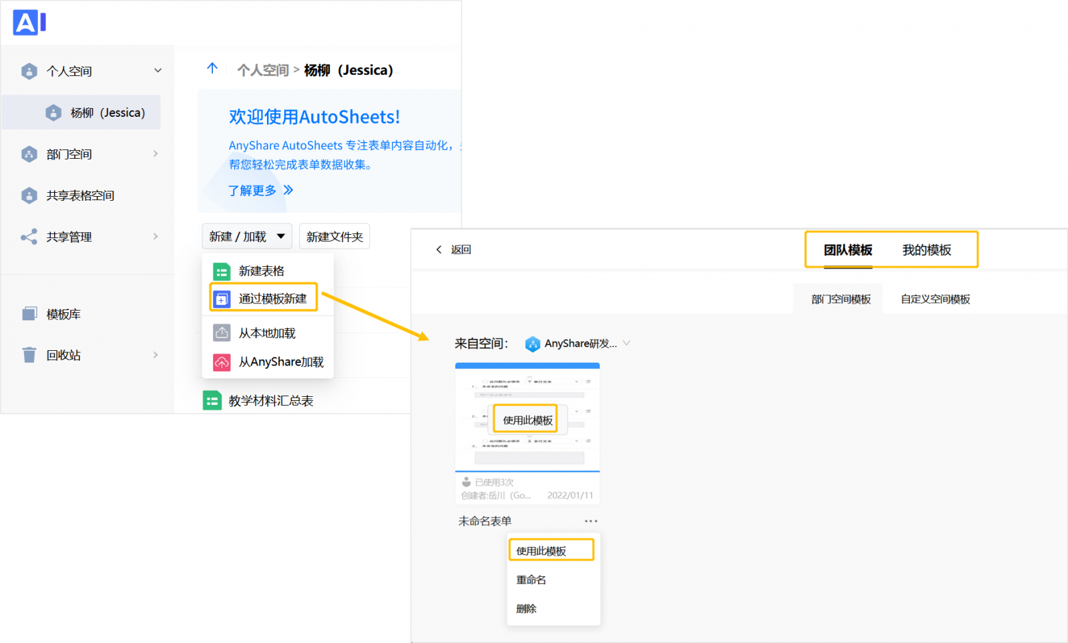Choose 从本地加载 menu entry
This screenshot has height=643, width=1068.
(x=268, y=333)
